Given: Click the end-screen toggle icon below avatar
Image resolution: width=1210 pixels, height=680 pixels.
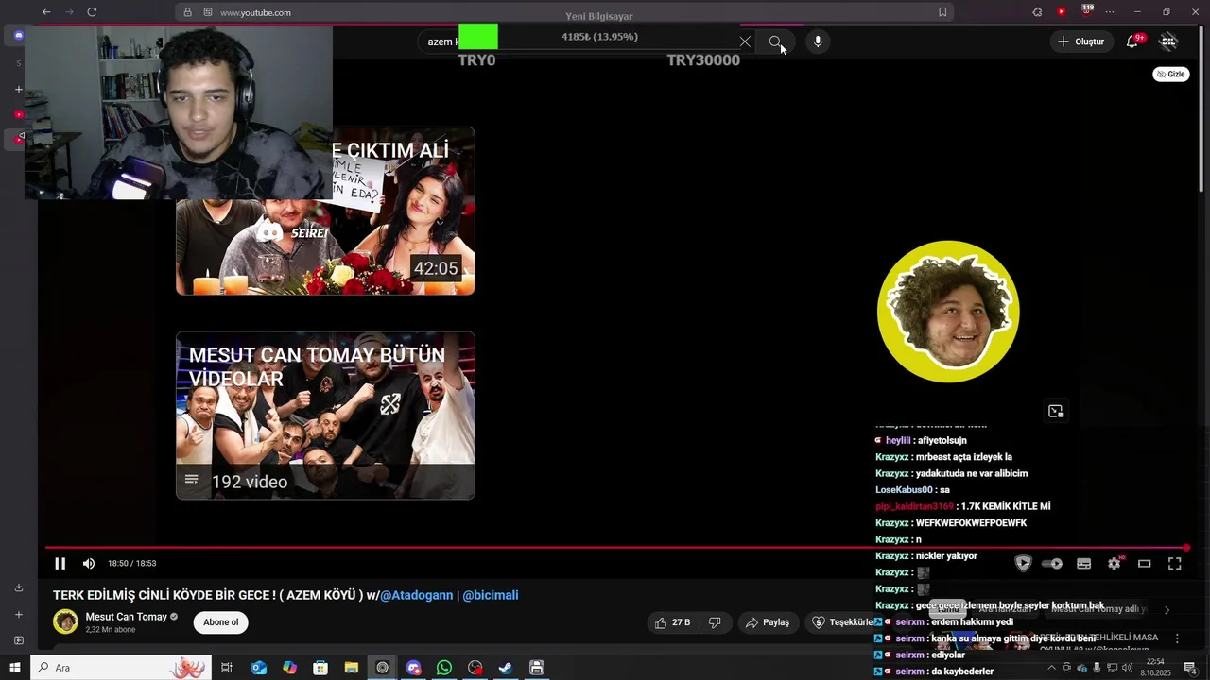Looking at the screenshot, I should (1056, 411).
